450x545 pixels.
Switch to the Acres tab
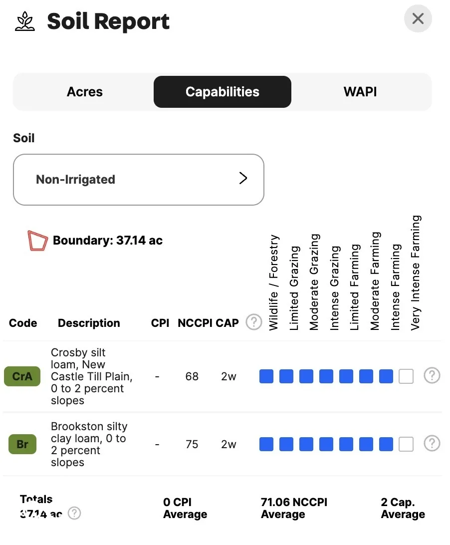[x=85, y=92]
